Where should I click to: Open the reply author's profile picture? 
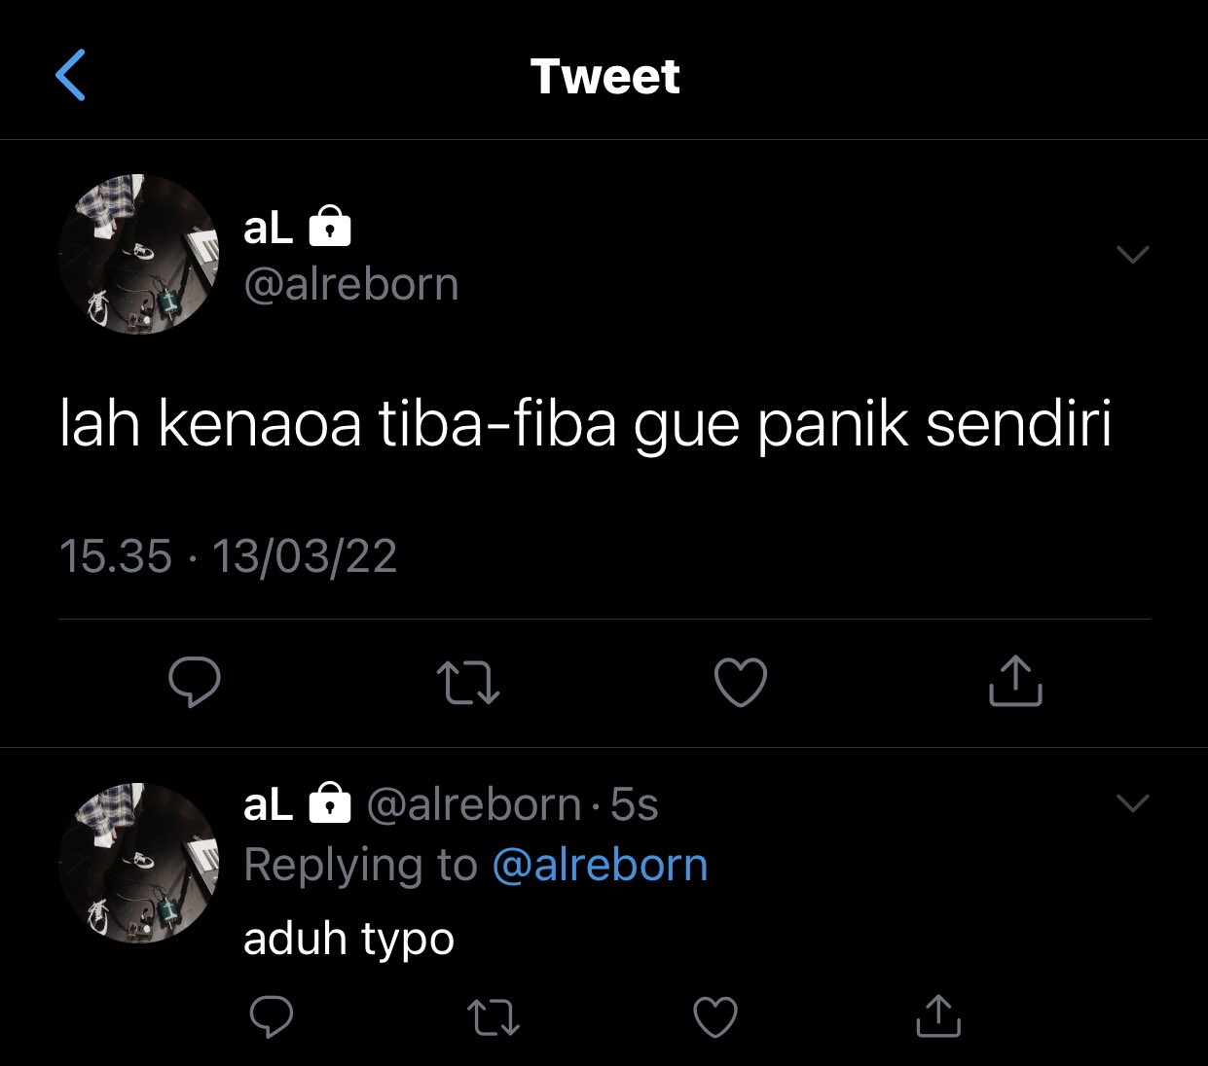tap(139, 864)
